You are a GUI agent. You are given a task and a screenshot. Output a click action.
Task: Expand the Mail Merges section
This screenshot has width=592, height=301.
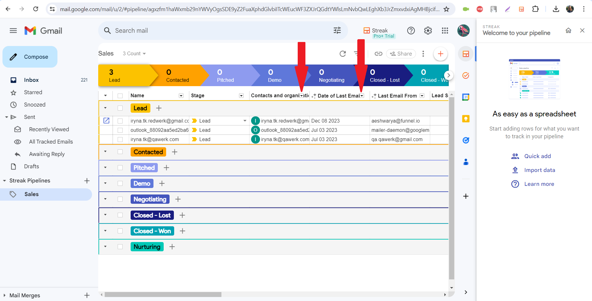coord(4,295)
